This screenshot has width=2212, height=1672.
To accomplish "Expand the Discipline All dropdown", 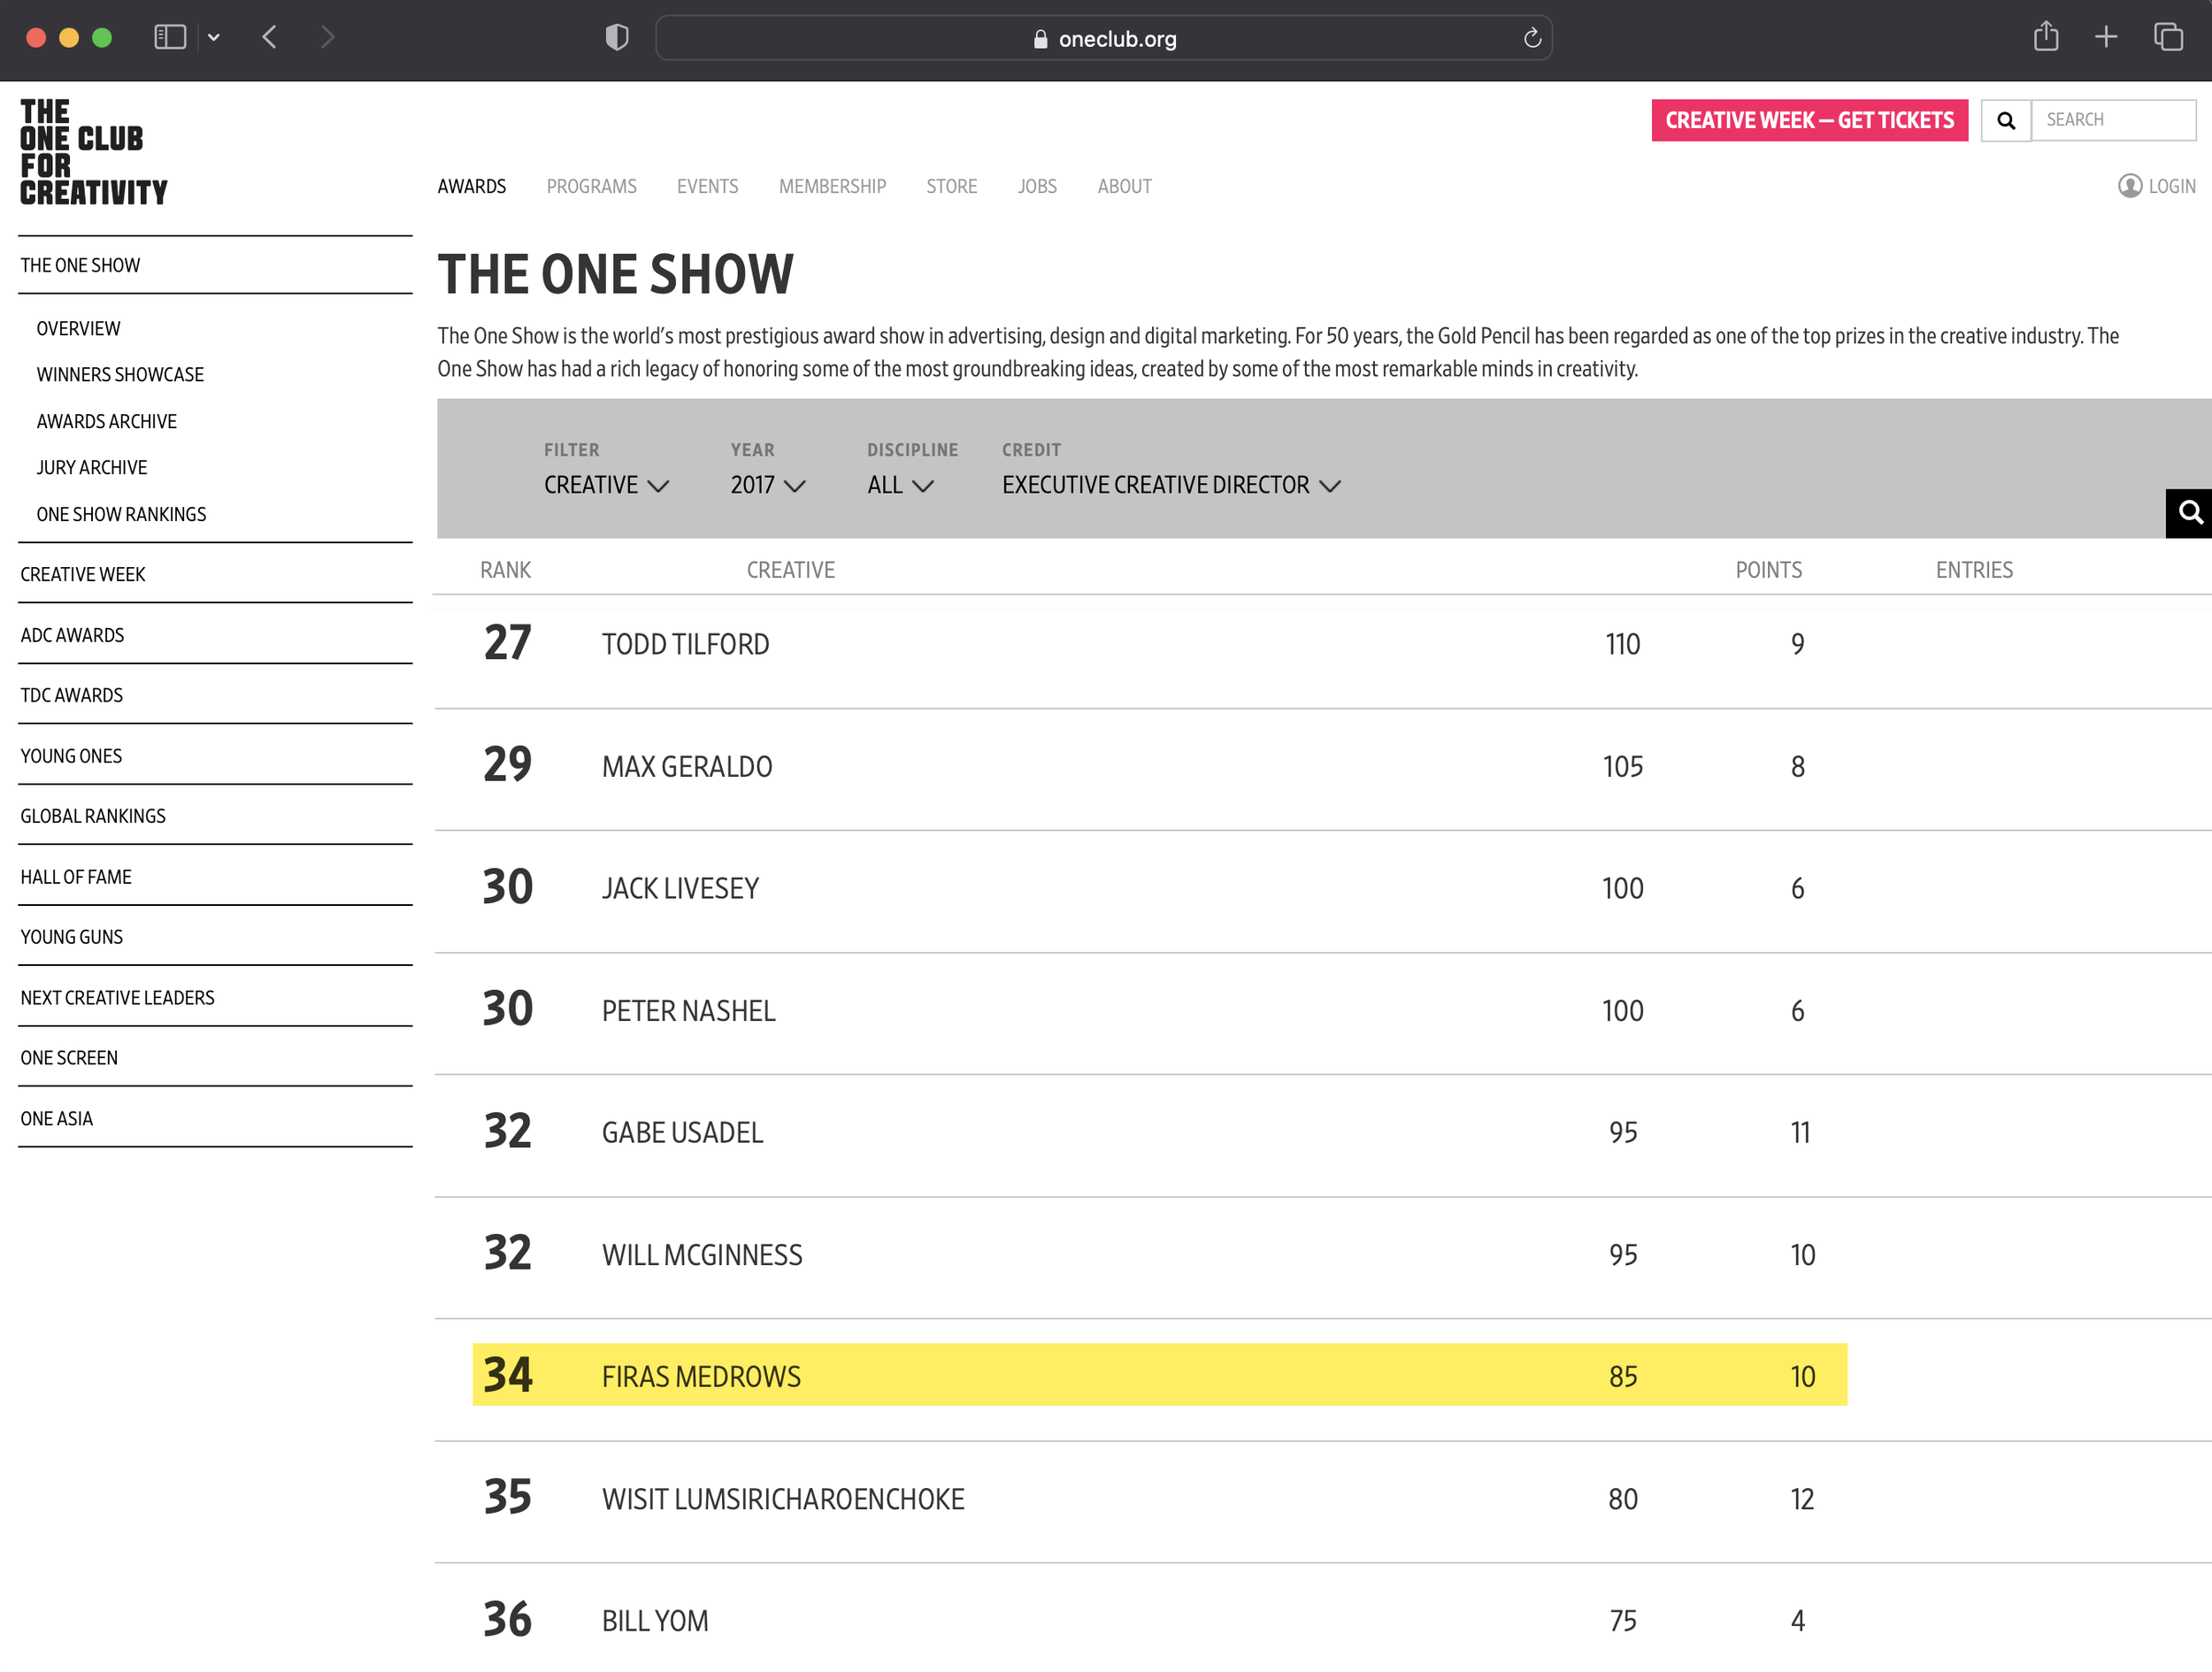I will (899, 485).
